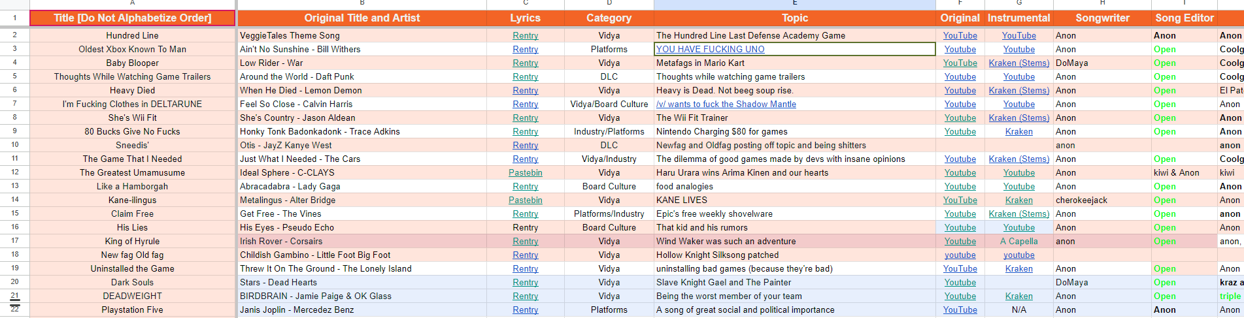Select 'Hollow Knight Silksong patched' cell

(794, 255)
